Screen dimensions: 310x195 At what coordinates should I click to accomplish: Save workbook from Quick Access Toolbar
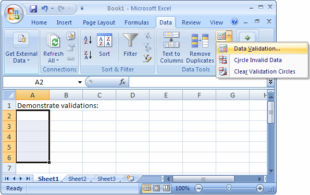coord(33,8)
